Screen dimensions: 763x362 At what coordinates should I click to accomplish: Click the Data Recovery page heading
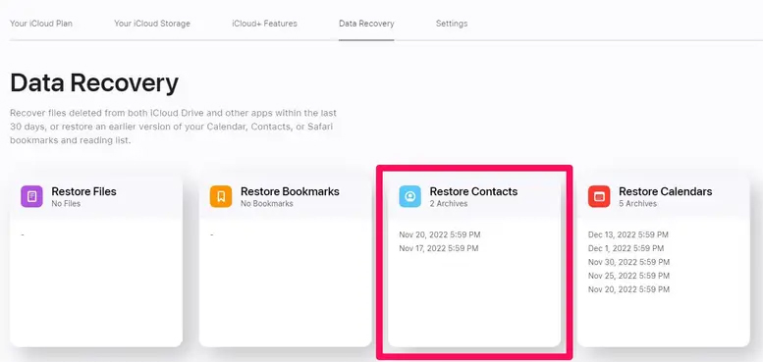point(94,83)
